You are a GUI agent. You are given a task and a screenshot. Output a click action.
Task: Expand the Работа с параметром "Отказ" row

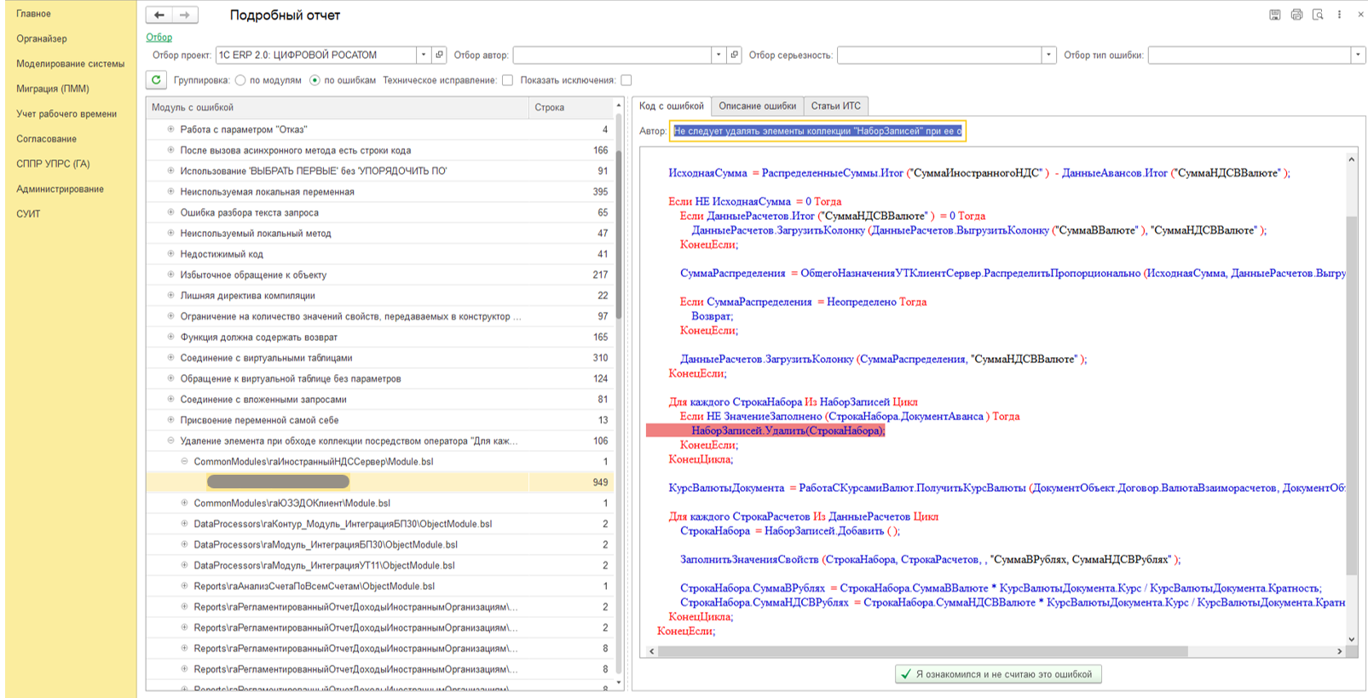click(x=170, y=130)
